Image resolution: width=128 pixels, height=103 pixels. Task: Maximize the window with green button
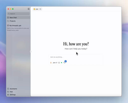pyautogui.click(x=13, y=9)
